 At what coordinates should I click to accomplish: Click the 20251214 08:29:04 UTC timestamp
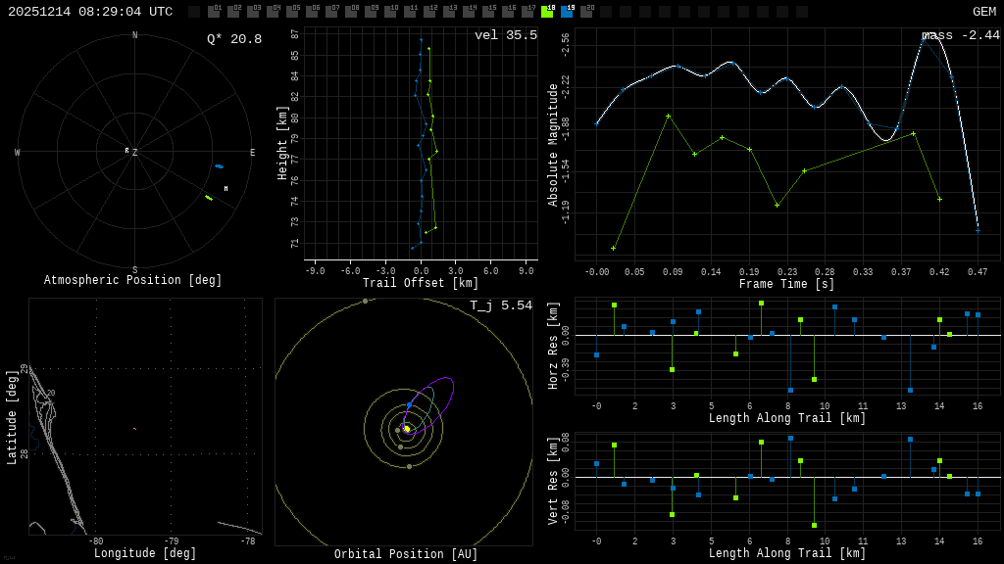[90, 12]
